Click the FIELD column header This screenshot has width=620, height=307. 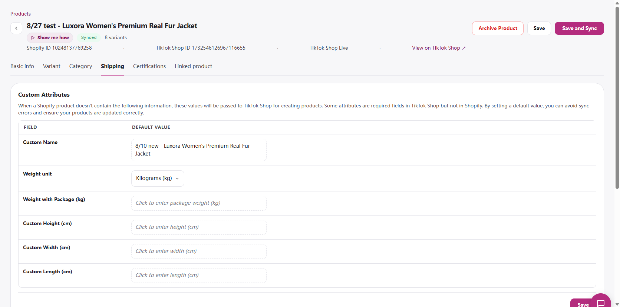coord(30,127)
